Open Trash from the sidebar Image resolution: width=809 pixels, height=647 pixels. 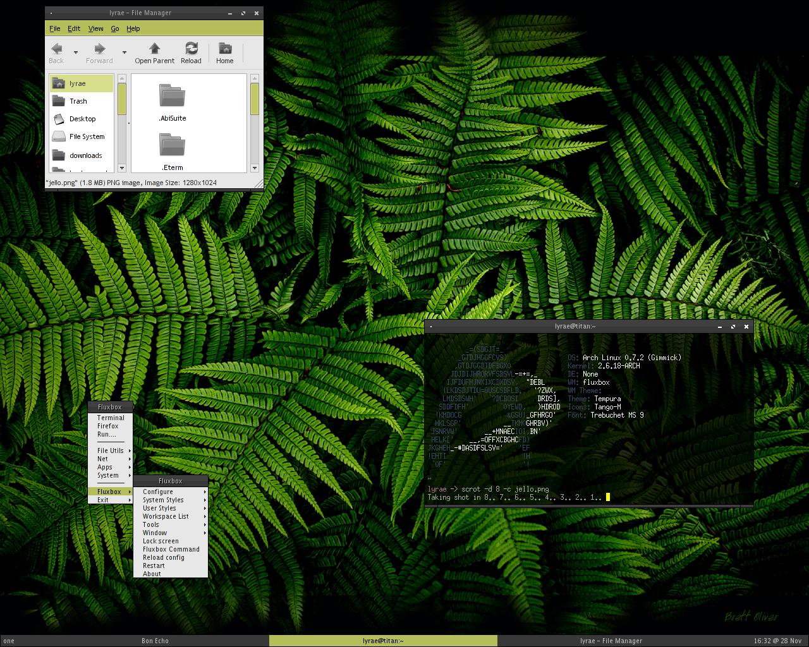click(x=82, y=101)
